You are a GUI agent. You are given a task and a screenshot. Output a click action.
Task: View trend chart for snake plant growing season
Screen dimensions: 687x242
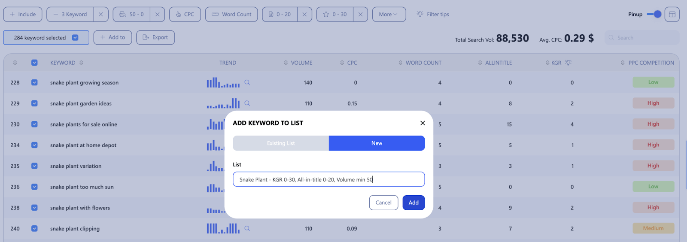pyautogui.click(x=223, y=82)
